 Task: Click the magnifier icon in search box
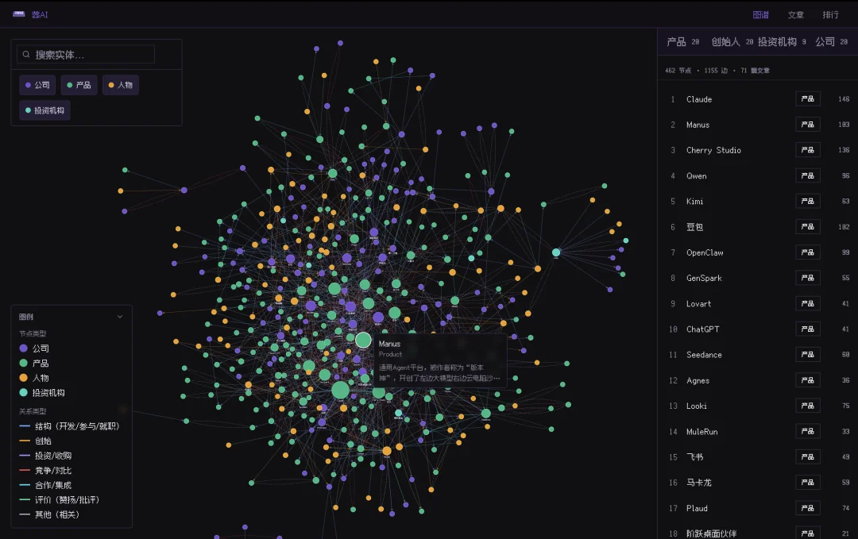click(26, 55)
